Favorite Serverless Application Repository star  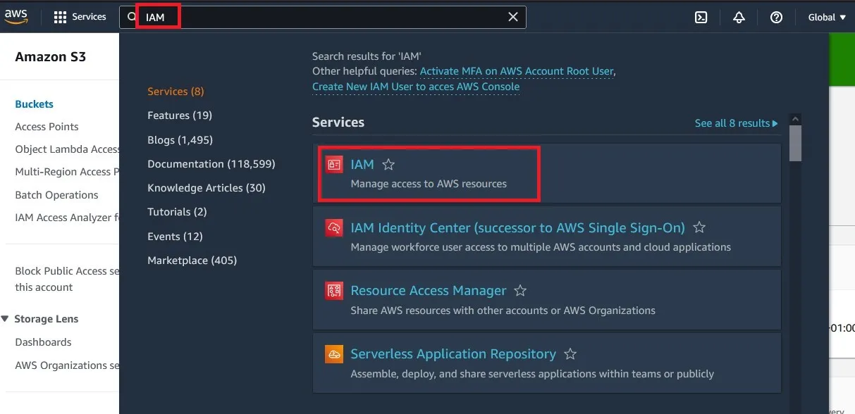coord(570,354)
